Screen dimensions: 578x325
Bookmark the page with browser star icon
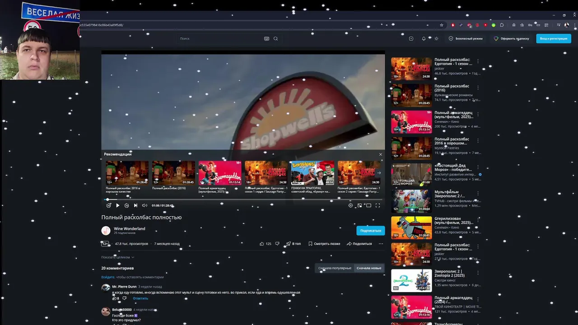coord(442,25)
